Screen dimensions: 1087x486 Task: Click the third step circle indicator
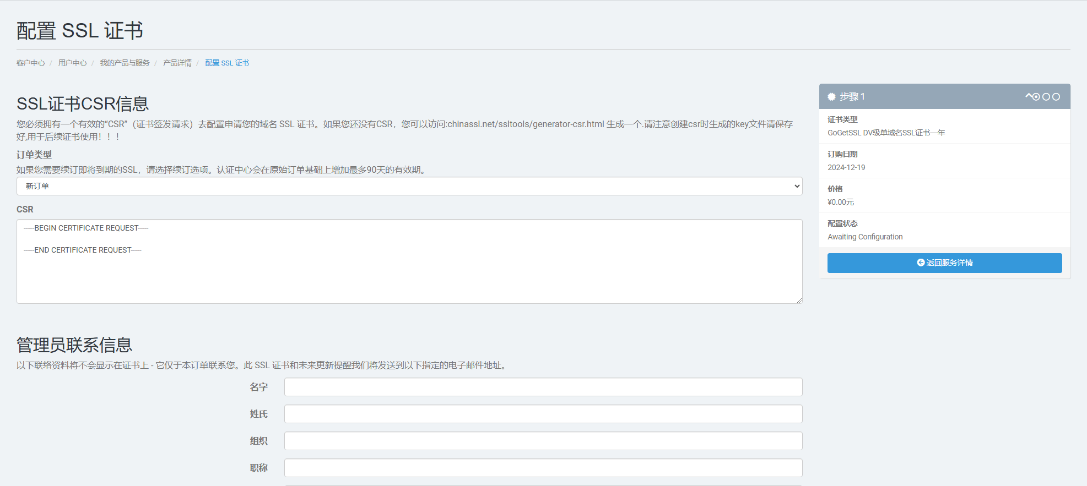1056,97
